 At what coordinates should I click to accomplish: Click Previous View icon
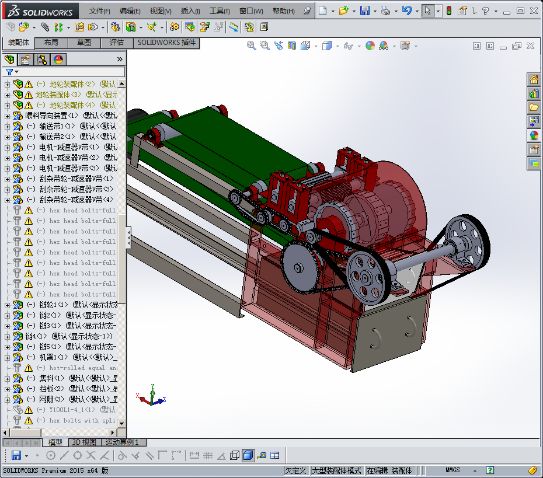(x=279, y=46)
